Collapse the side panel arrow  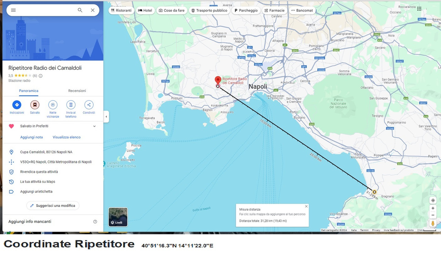tap(106, 116)
